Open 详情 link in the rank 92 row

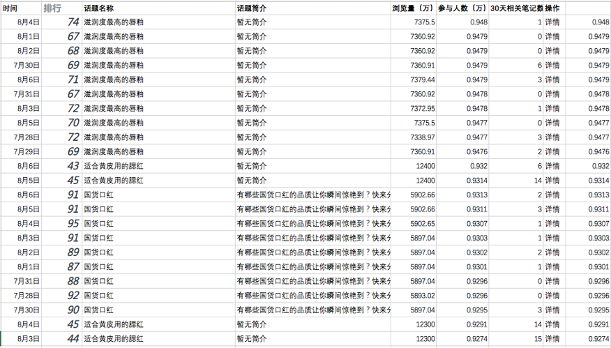(x=552, y=296)
